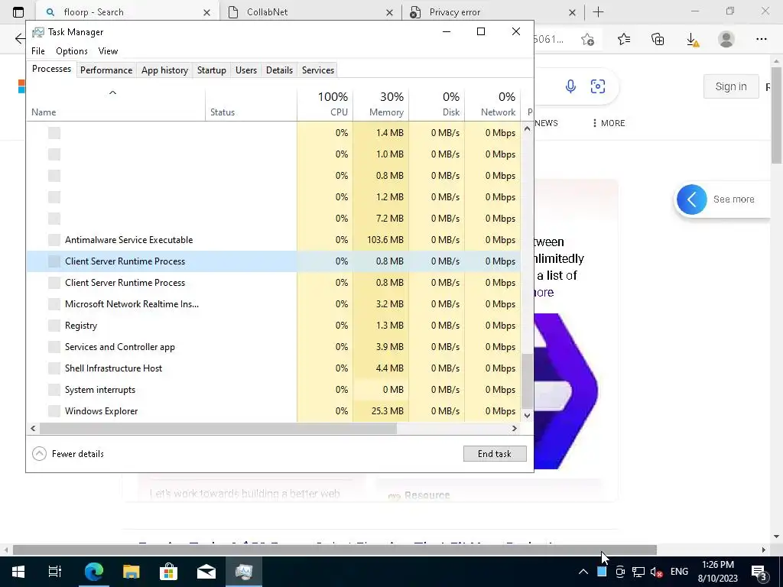
Task: Click muted volume tray icon
Action: point(656,572)
